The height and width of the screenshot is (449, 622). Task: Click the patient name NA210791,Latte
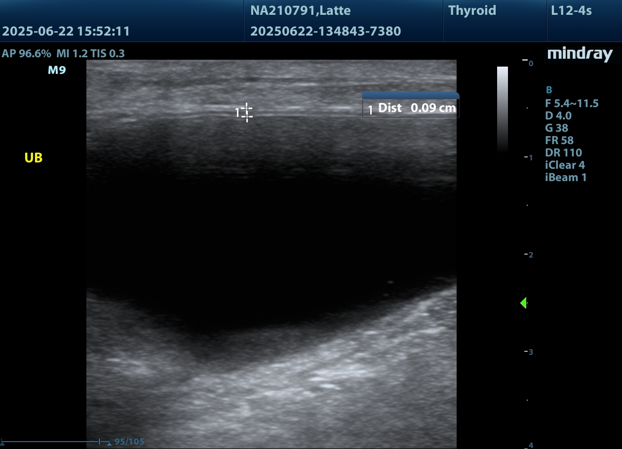pyautogui.click(x=300, y=11)
